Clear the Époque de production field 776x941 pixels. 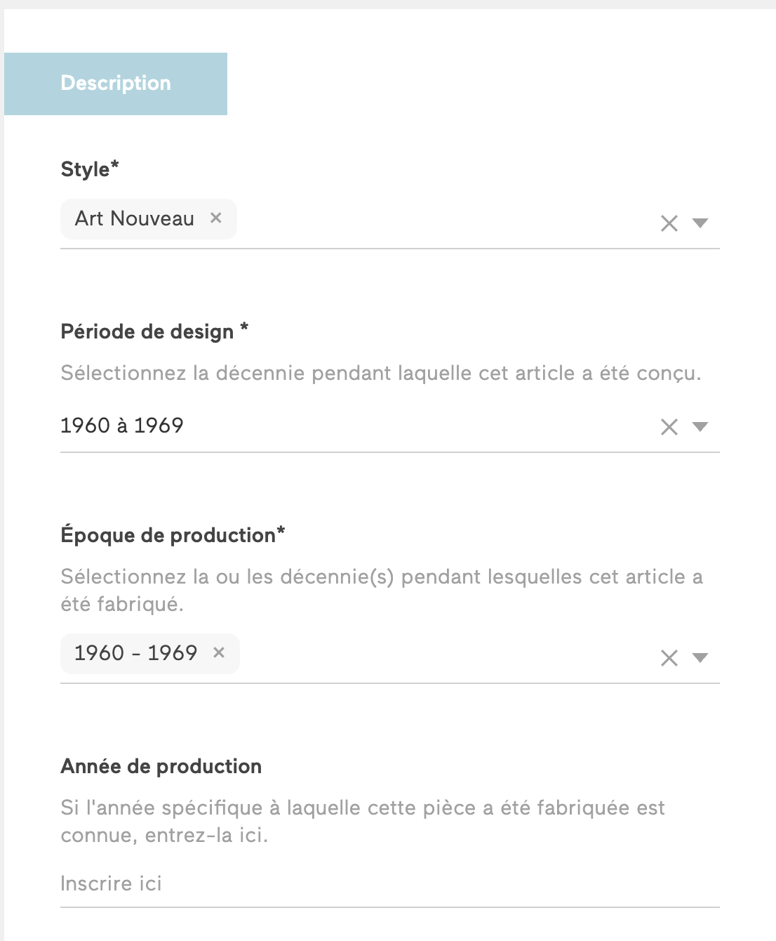click(x=669, y=658)
